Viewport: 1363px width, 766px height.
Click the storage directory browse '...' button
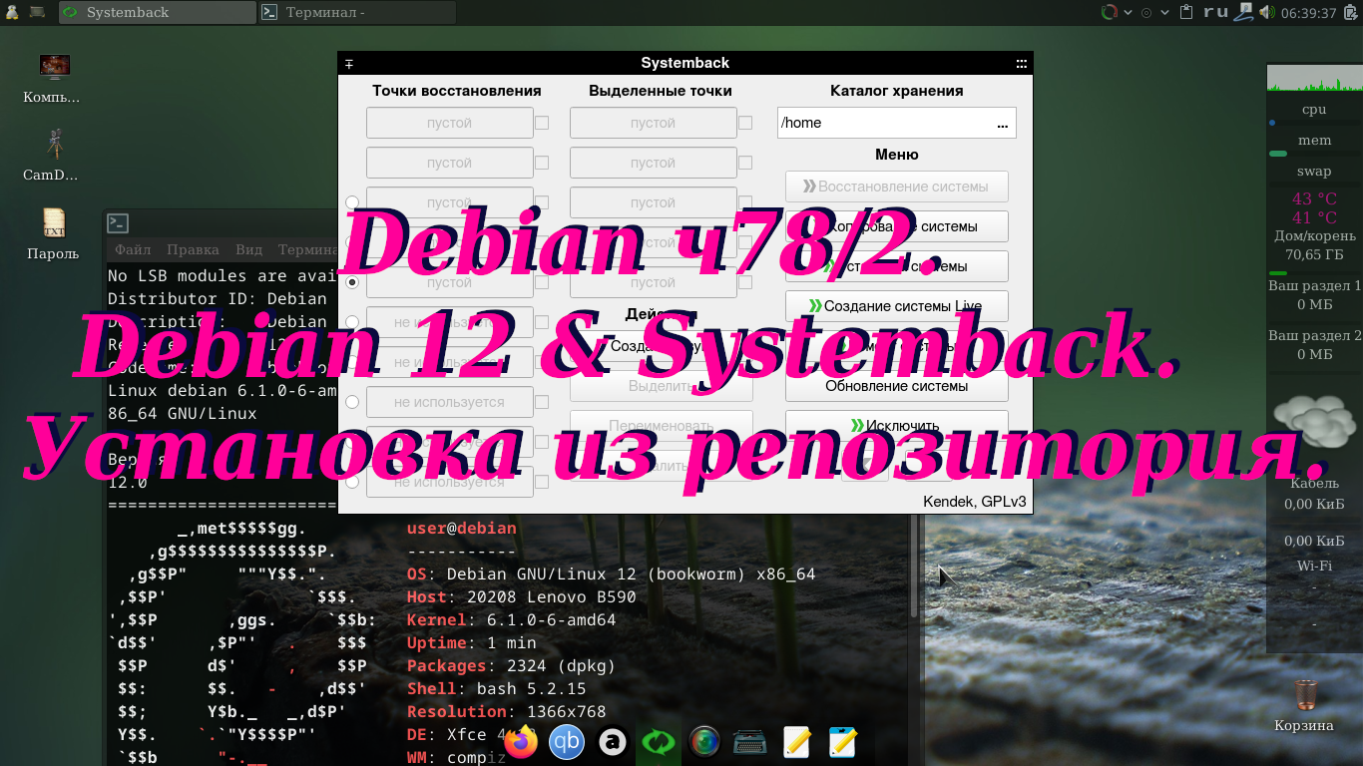(1003, 123)
